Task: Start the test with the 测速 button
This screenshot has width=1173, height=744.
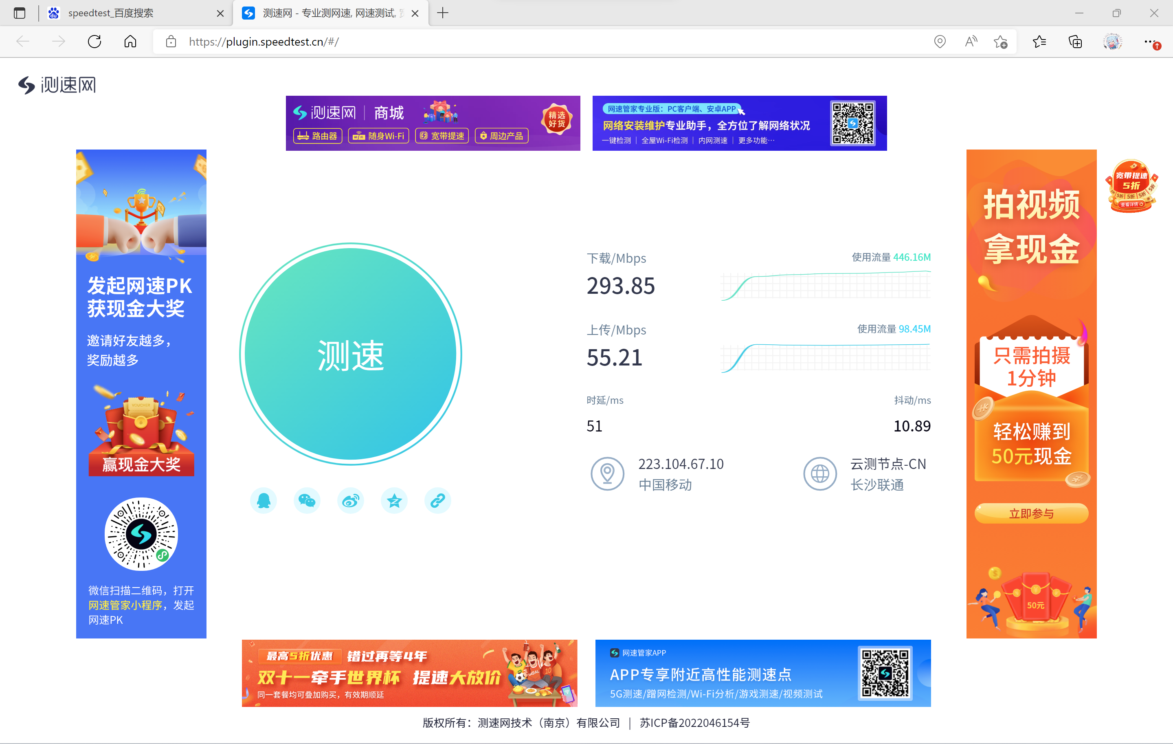Action: [x=350, y=354]
